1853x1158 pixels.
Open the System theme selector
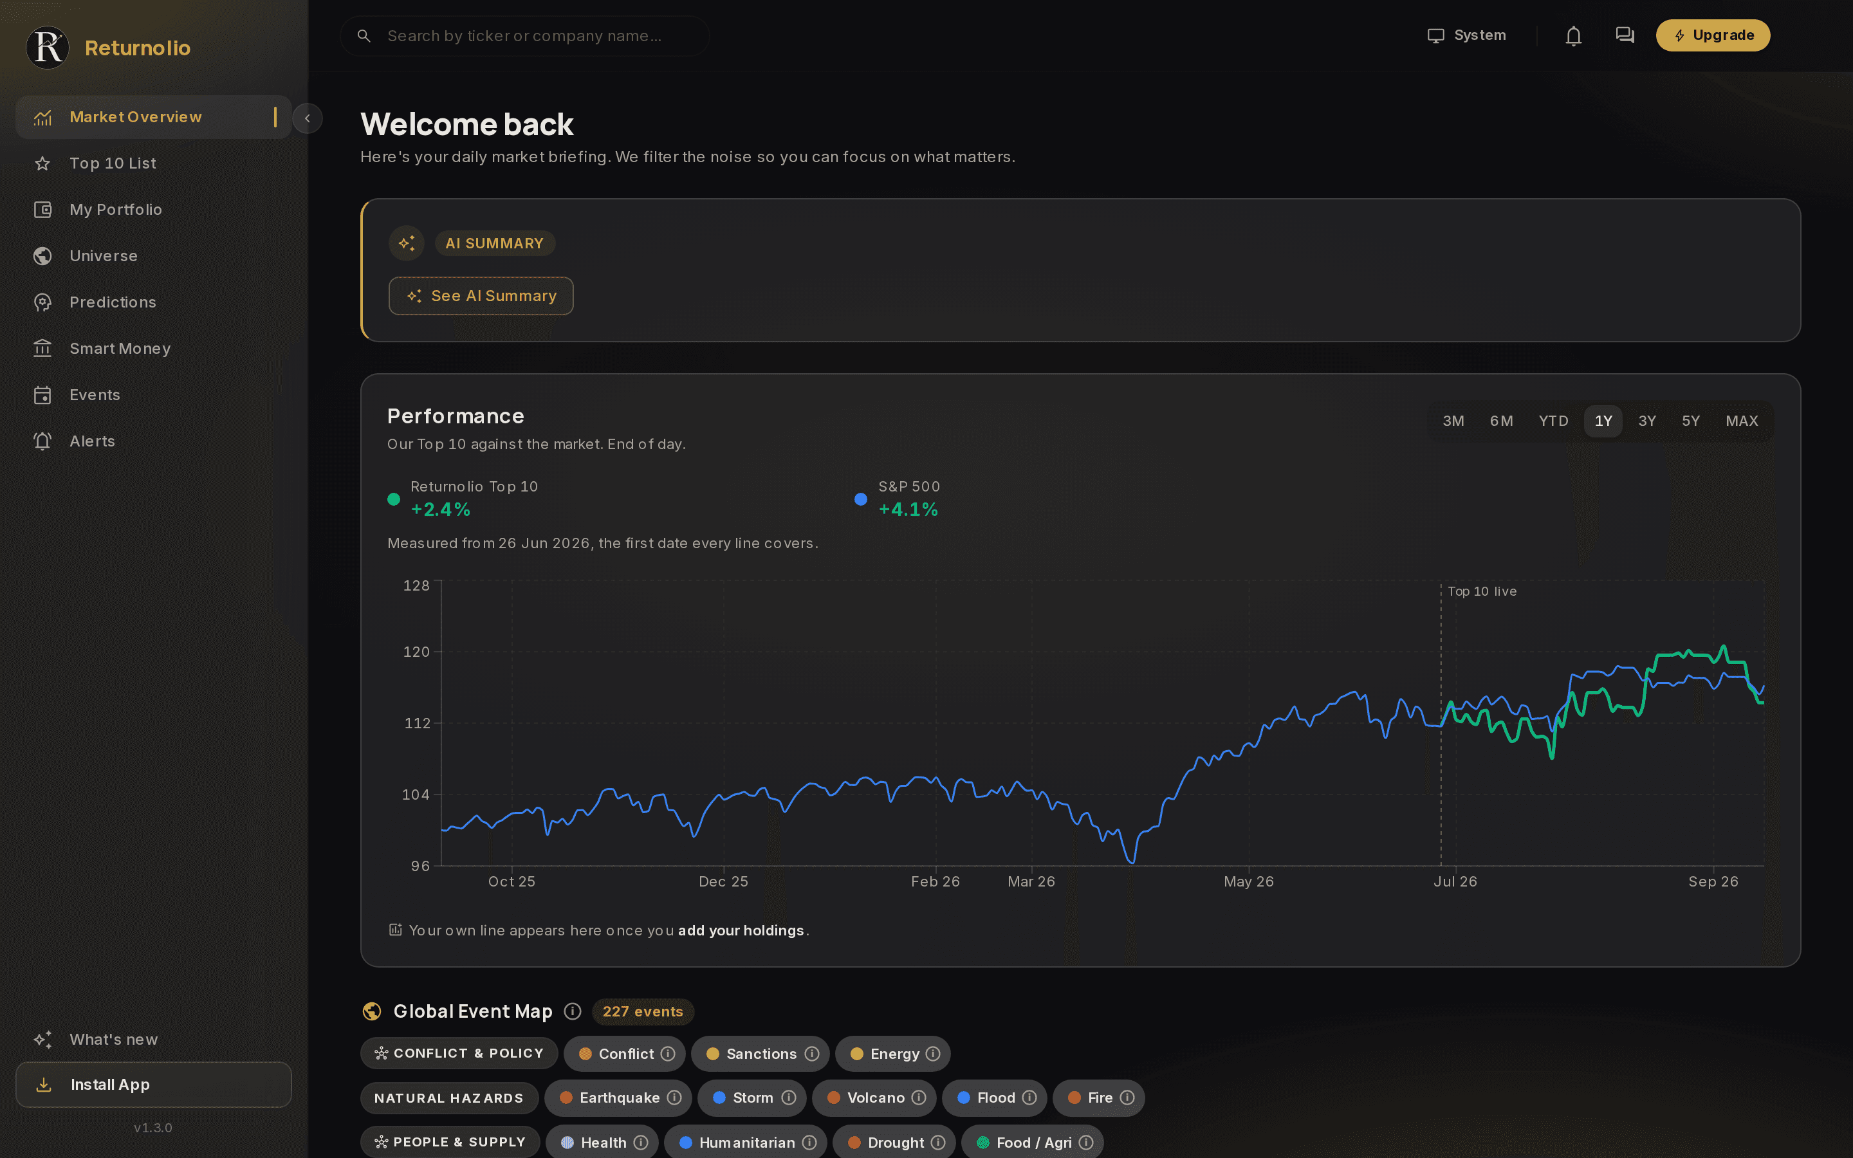point(1466,35)
